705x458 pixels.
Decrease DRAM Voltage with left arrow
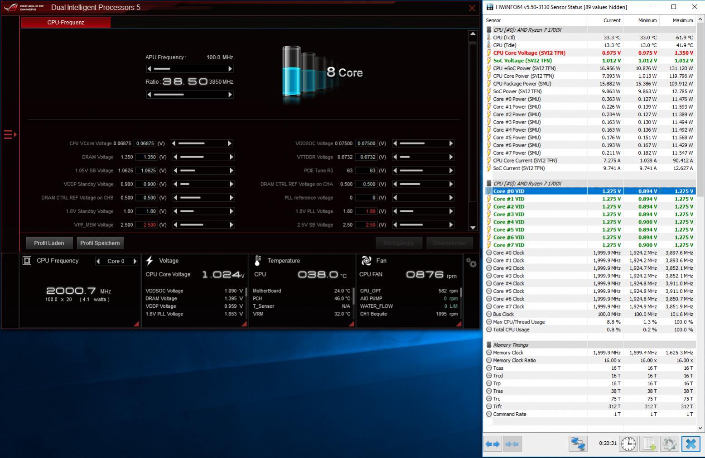pos(176,157)
